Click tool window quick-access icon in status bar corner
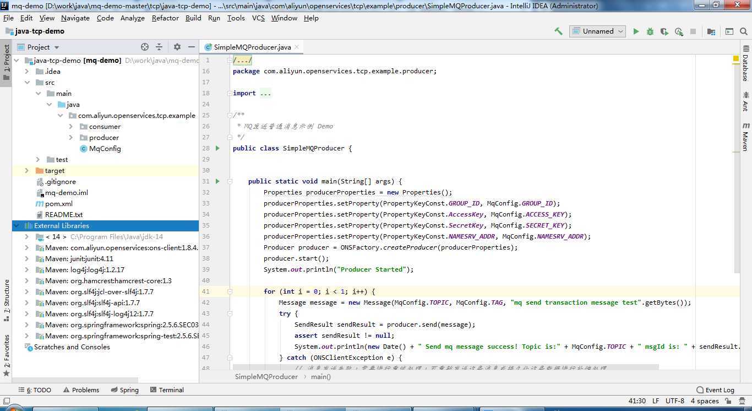752x411 pixels. click(x=7, y=401)
